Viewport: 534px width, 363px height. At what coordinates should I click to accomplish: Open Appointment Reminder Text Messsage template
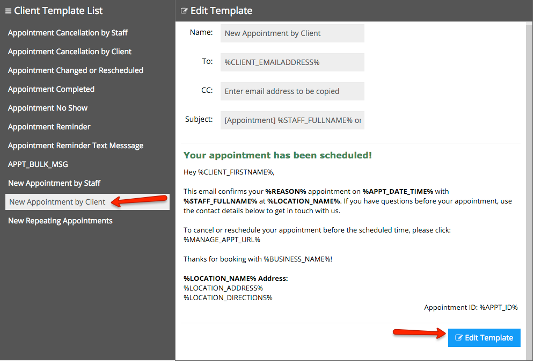pos(76,146)
